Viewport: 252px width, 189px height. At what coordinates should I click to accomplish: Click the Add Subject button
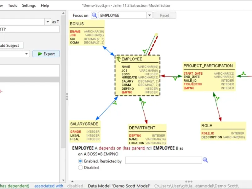click(x=11, y=45)
